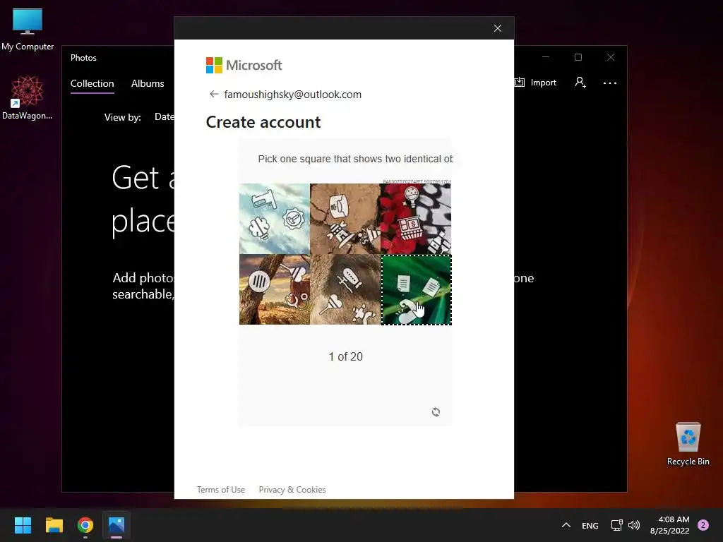Pick the green puzzle square with documents
The image size is (723, 542).
(x=417, y=290)
